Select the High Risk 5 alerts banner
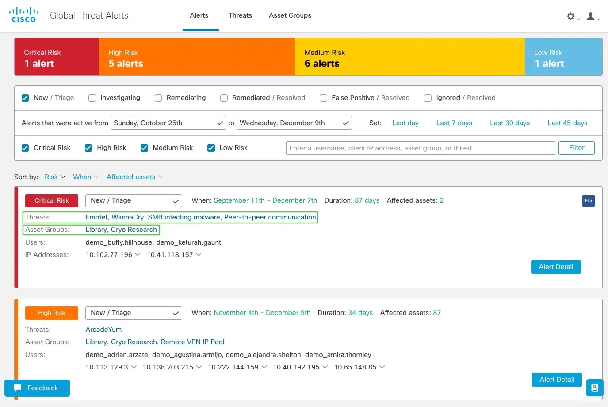The width and height of the screenshot is (608, 407). click(x=197, y=57)
